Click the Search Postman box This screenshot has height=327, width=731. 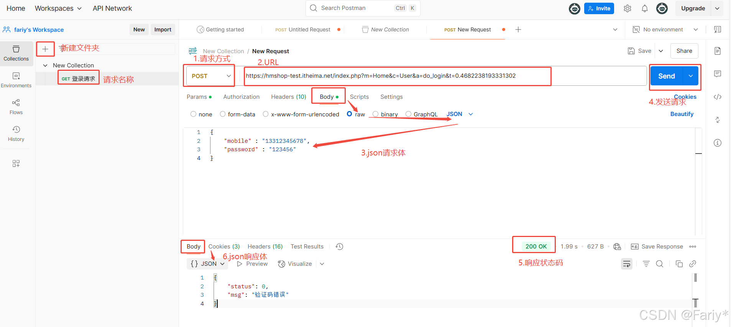click(x=363, y=8)
